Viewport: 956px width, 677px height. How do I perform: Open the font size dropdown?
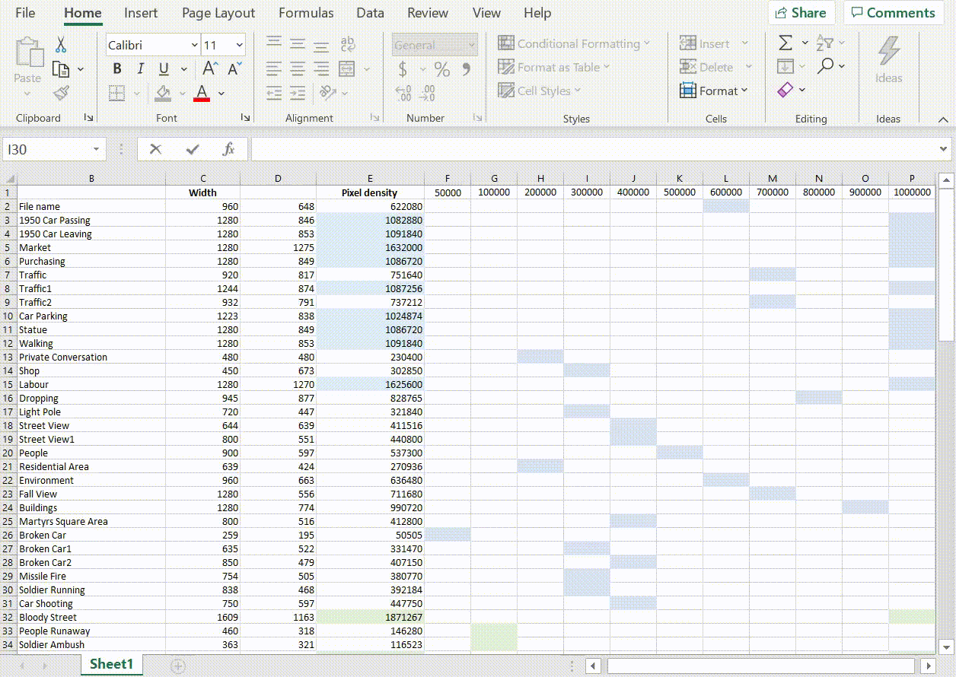coord(240,46)
